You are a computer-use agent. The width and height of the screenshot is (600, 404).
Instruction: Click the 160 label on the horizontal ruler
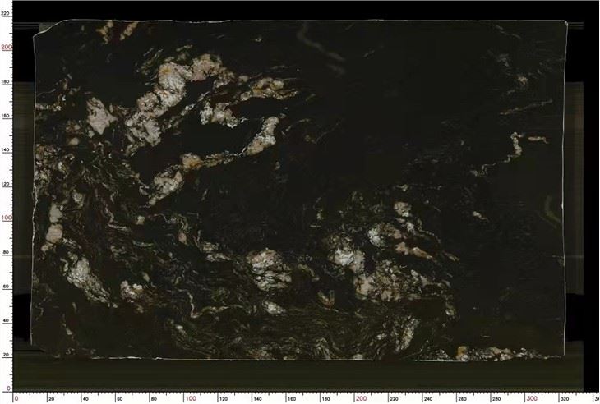(291, 399)
